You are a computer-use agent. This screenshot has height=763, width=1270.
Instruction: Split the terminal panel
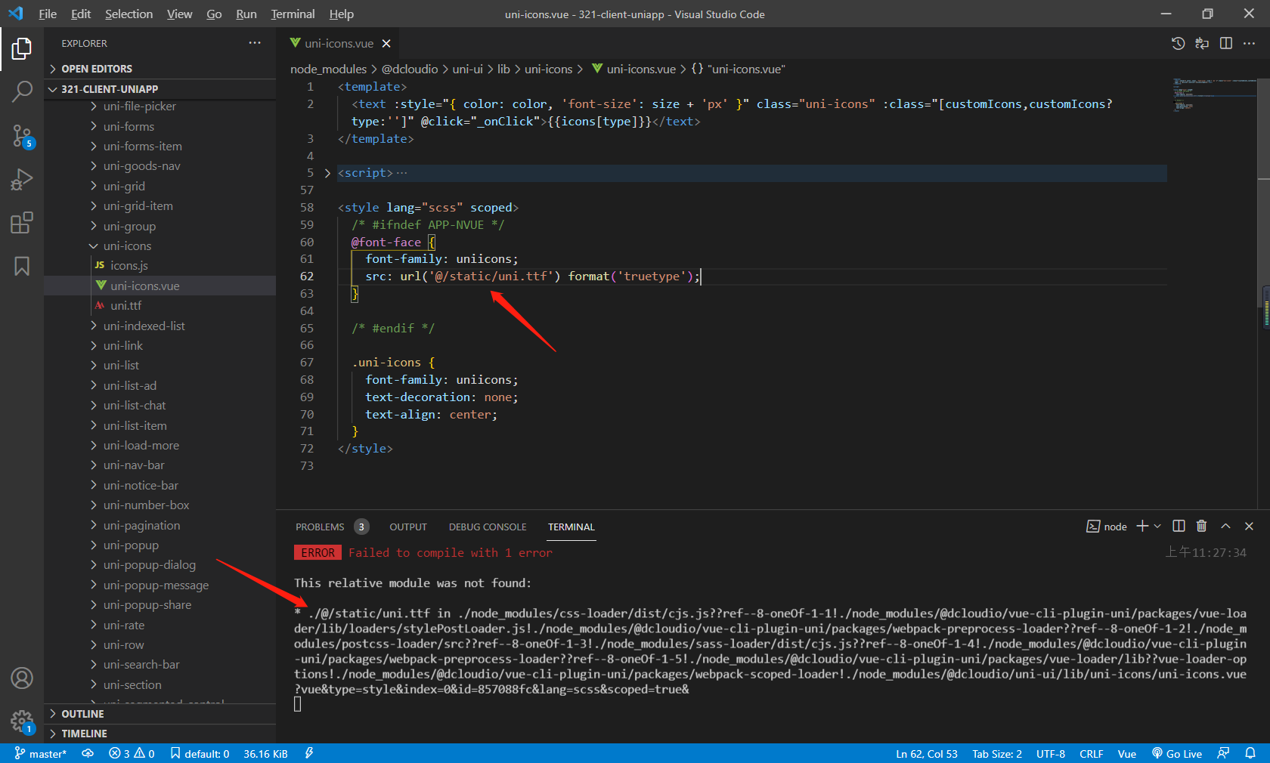tap(1179, 526)
